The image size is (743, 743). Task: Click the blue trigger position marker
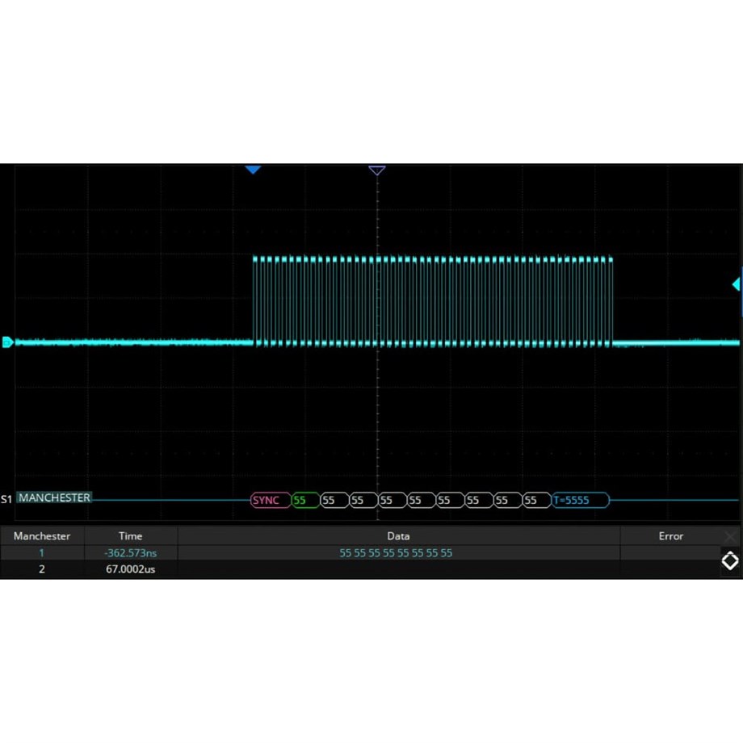coord(253,170)
